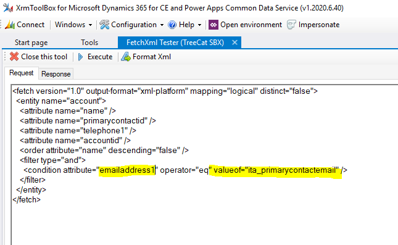Image resolution: width=398 pixels, height=245 pixels.
Task: Click the Connect button label
Action: tap(30, 25)
